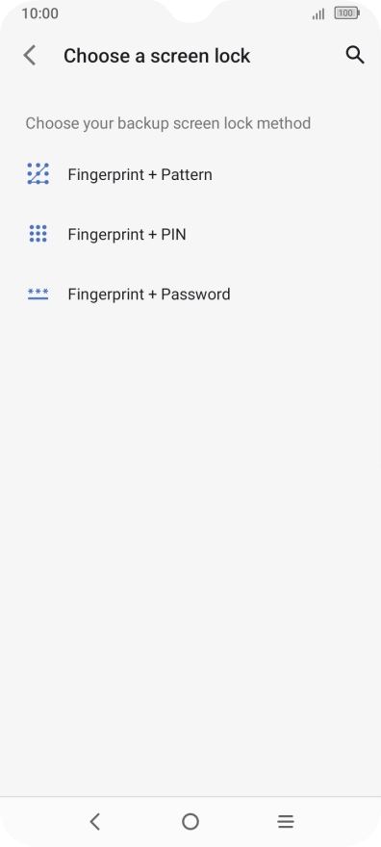The height and width of the screenshot is (847, 381).
Task: Choose Password as backup lock method
Action: (x=190, y=295)
